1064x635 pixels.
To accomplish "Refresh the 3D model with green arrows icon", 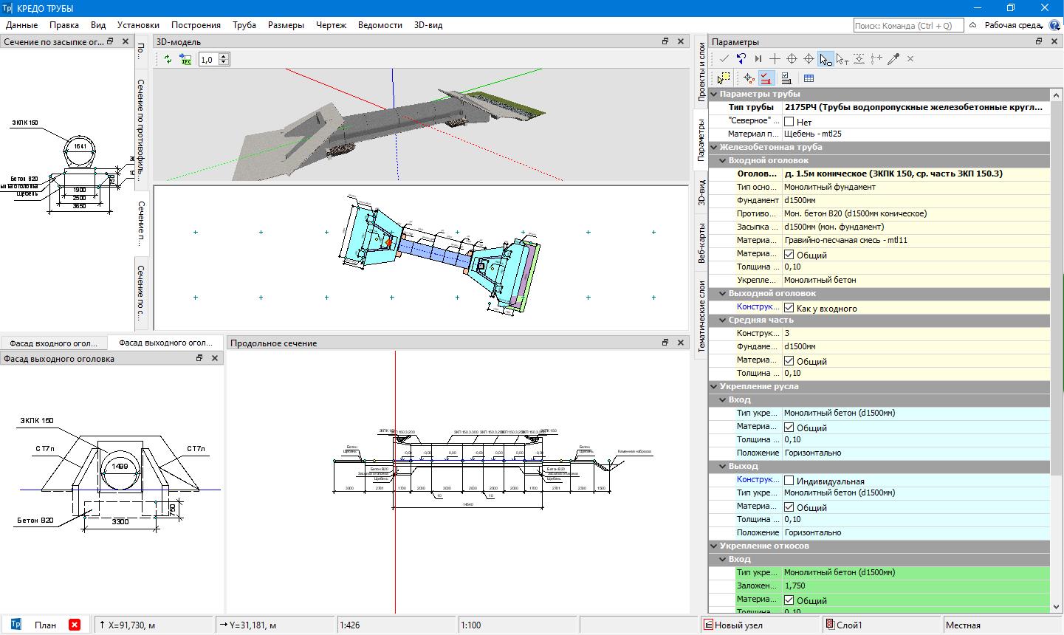I will [x=168, y=60].
